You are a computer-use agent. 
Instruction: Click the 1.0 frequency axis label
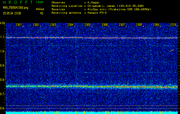click(x=2, y=52)
